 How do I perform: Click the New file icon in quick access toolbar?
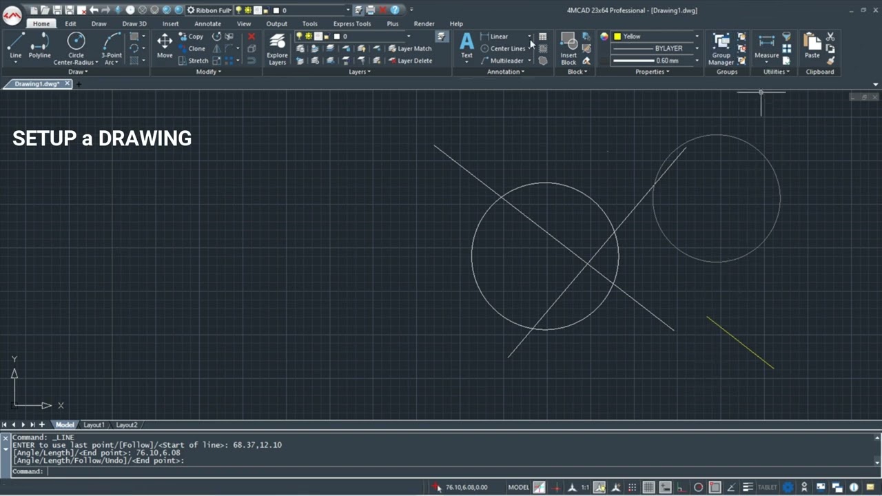[x=34, y=10]
